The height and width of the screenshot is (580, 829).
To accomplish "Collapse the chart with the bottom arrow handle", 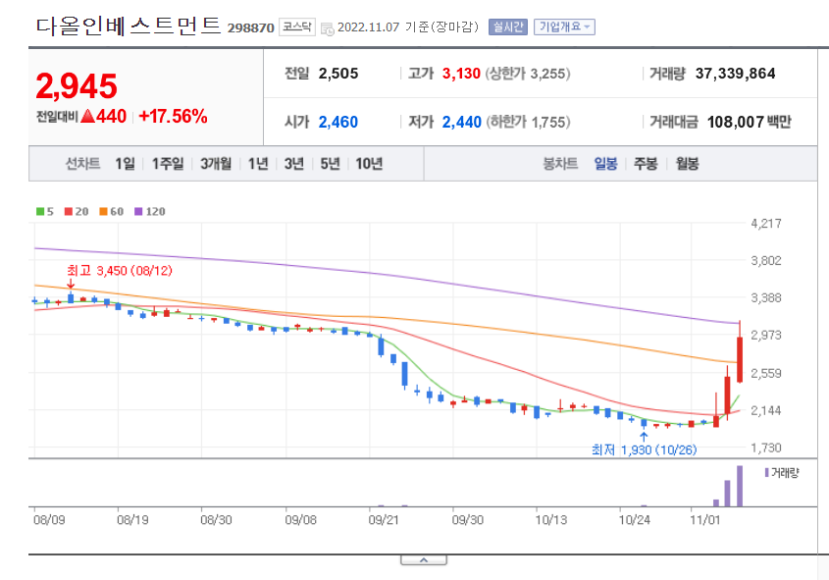I will point(424,560).
